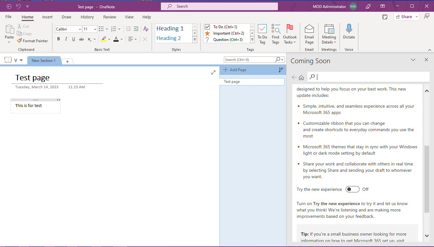Click the Paste clipboard icon
The image size is (434, 247).
9,29
